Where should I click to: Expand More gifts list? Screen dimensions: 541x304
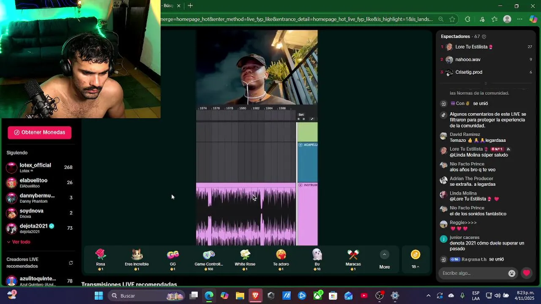(x=385, y=259)
